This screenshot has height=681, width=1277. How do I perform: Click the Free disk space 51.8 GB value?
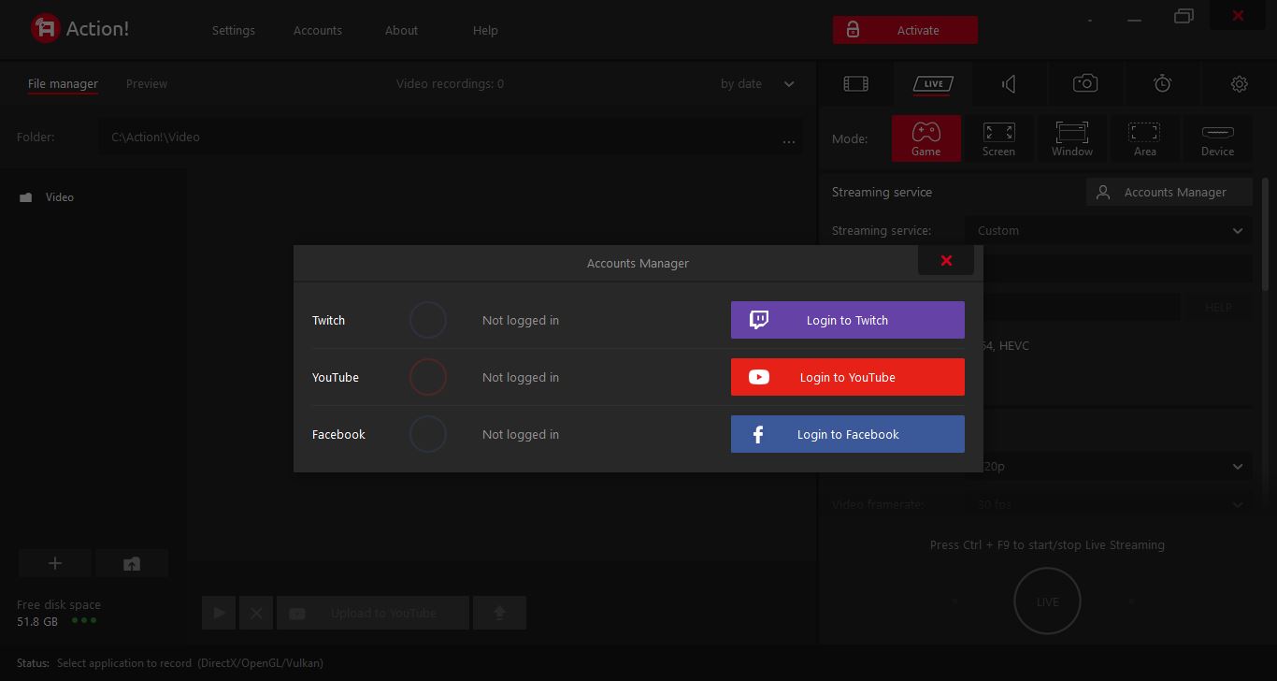tap(37, 621)
